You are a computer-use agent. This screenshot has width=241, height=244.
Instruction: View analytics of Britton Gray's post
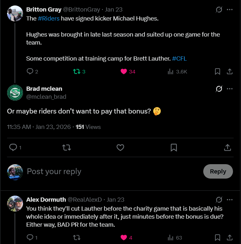coord(171,72)
